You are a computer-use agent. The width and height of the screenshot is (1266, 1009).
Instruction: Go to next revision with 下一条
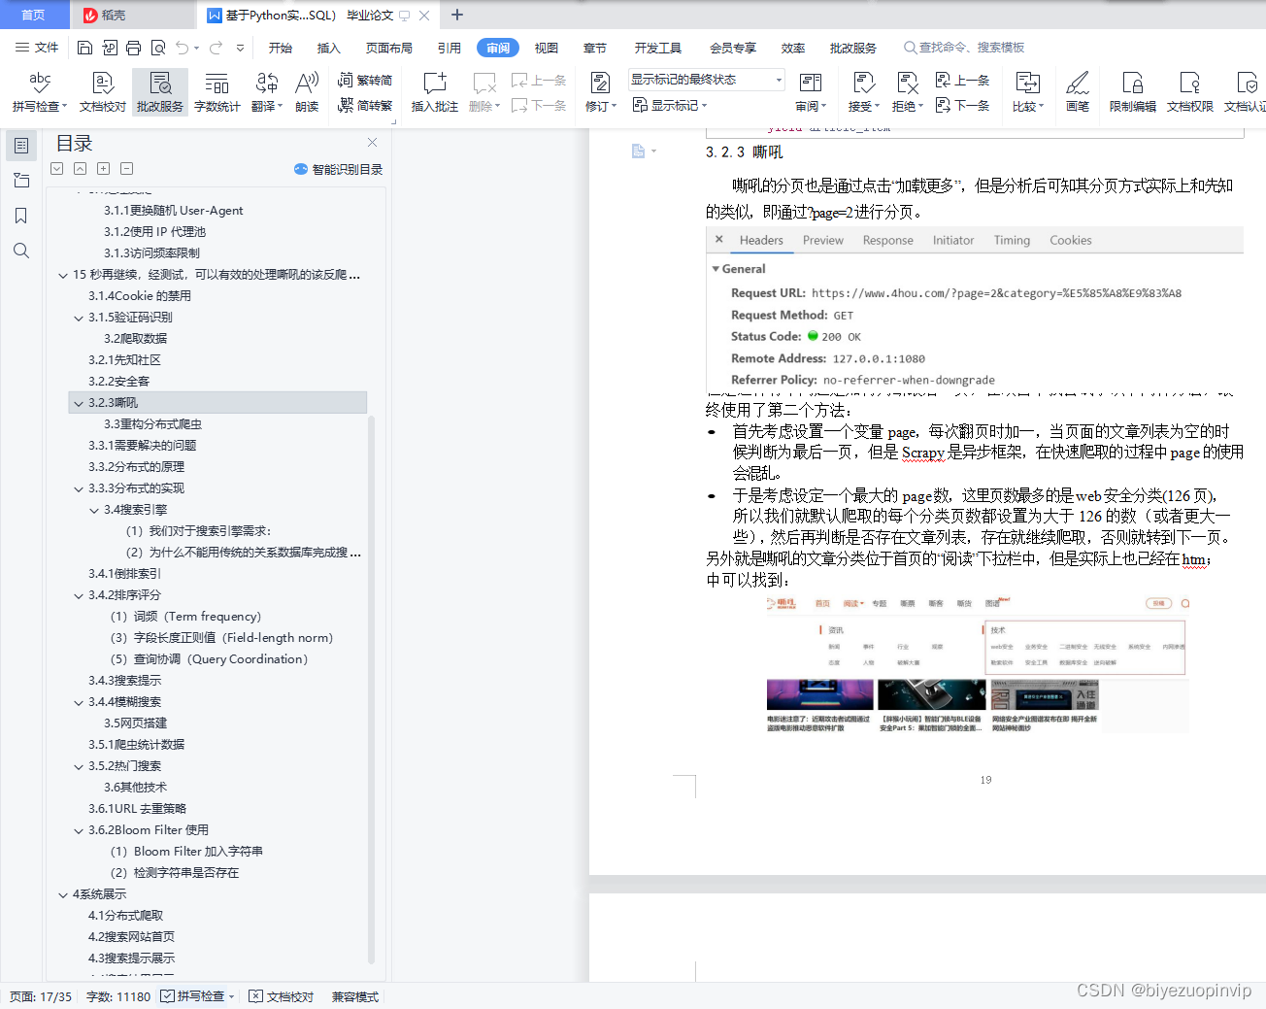(x=962, y=105)
